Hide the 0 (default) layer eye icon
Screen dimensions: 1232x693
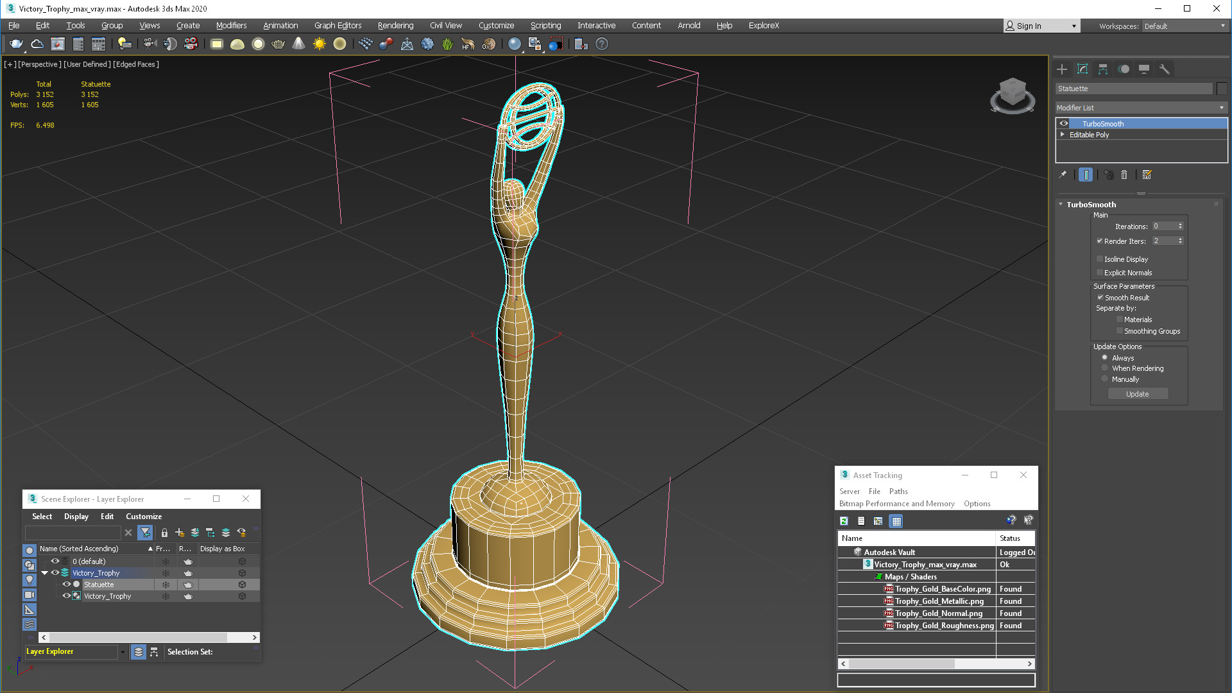[x=55, y=561]
